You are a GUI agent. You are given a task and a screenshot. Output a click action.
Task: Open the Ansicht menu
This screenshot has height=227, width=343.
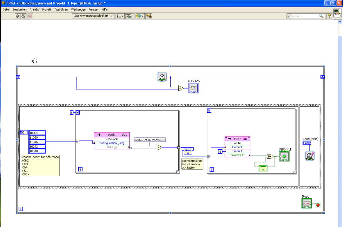[x=34, y=9]
